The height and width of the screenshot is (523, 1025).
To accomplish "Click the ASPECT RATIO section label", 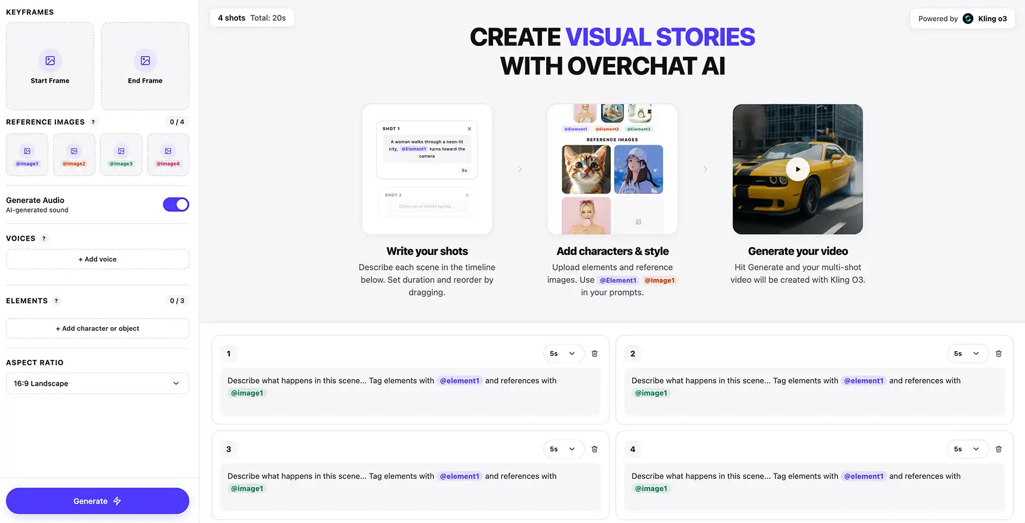I will point(35,362).
